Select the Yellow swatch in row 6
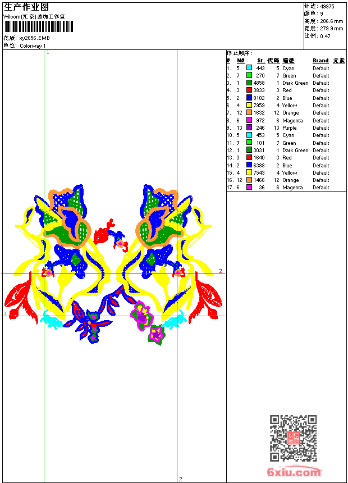The height and width of the screenshot is (483, 348). [x=249, y=105]
